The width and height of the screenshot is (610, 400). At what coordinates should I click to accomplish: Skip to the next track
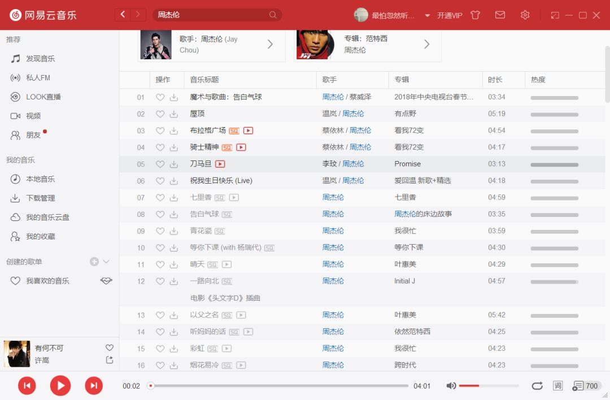click(94, 386)
